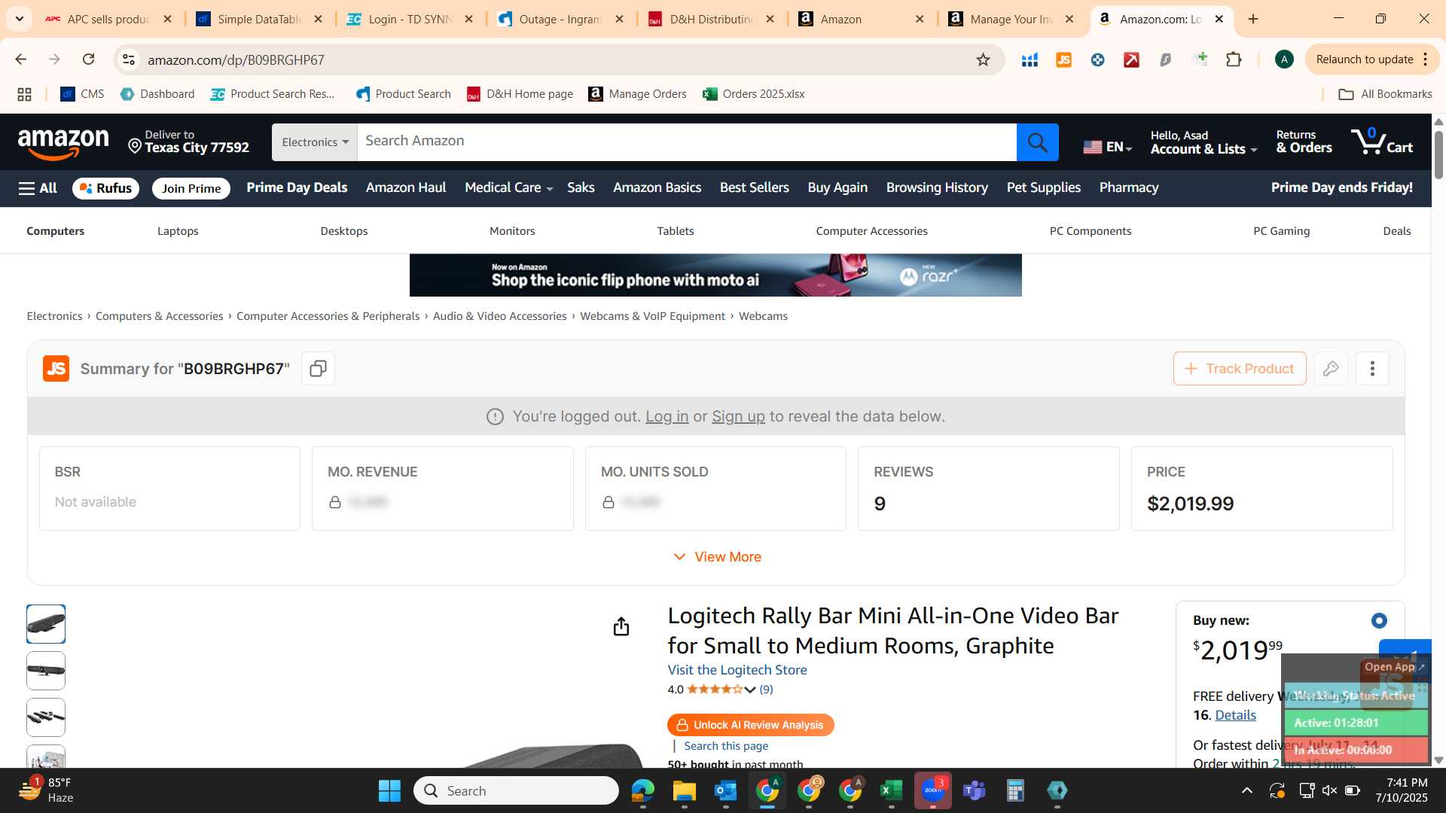1446x813 pixels.
Task: Open Microsoft Edge from the taskbar
Action: click(x=642, y=790)
